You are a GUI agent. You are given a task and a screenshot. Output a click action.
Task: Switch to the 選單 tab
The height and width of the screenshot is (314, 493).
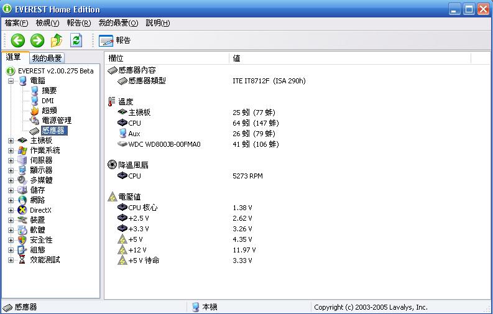pos(14,57)
